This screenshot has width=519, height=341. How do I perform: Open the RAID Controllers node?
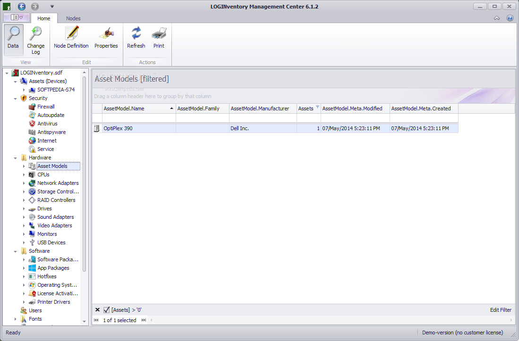[x=56, y=200]
